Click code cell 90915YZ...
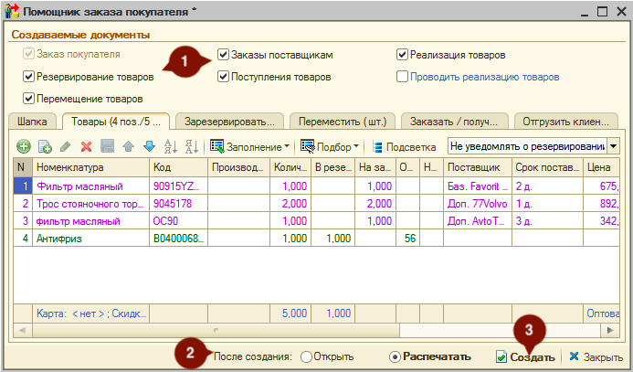 coord(178,186)
